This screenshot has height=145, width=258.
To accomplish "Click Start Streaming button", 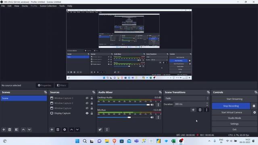I will pyautogui.click(x=234, y=99).
